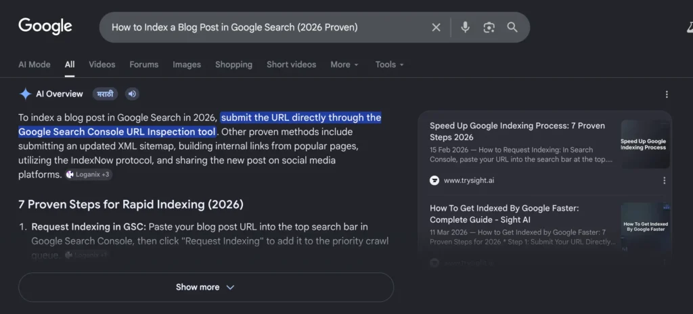Open the Forums tab

pos(143,64)
